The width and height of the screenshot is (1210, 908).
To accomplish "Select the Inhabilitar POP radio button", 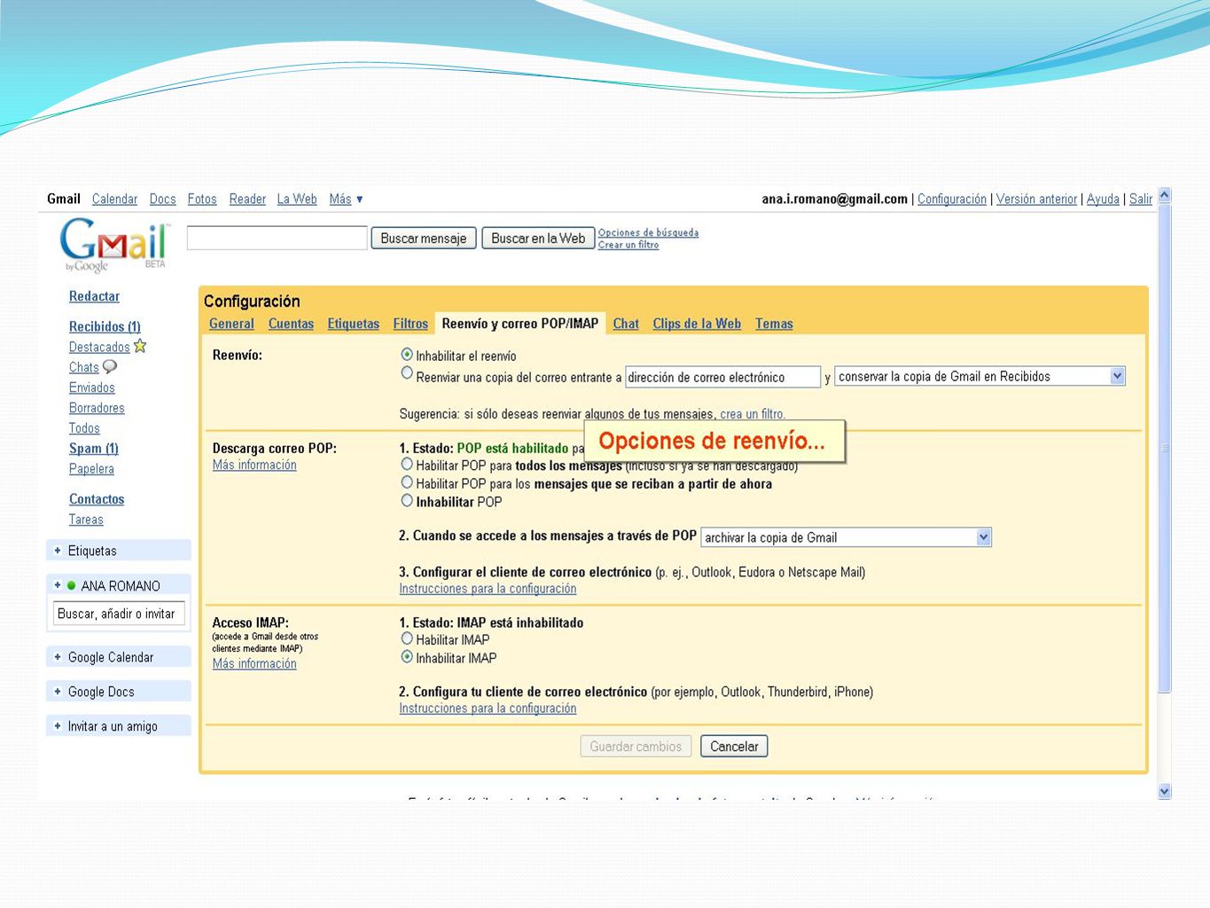I will [x=407, y=500].
